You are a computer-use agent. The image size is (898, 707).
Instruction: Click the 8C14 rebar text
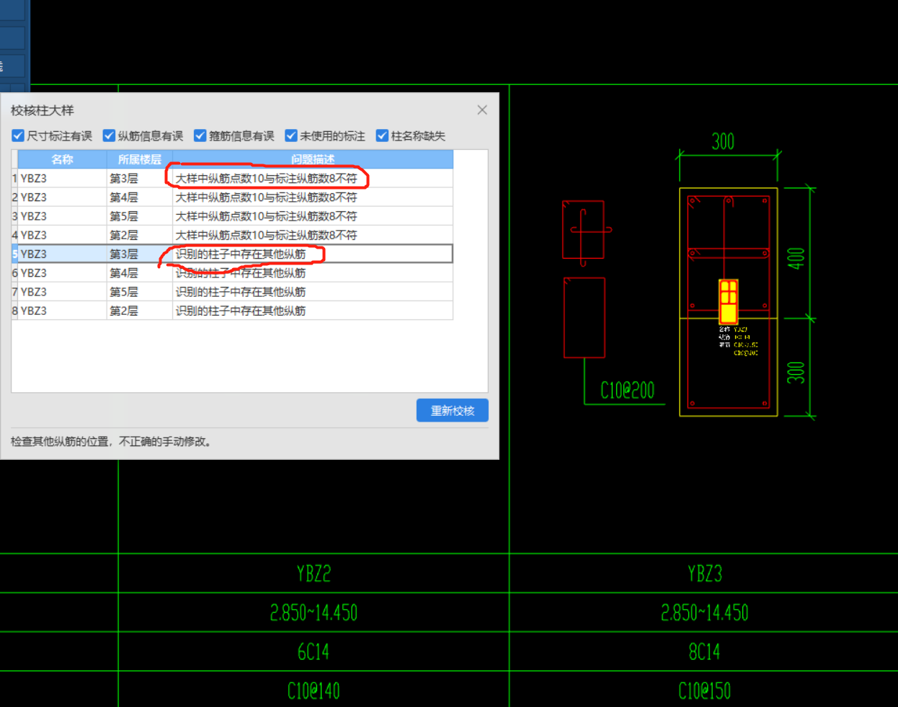click(704, 652)
